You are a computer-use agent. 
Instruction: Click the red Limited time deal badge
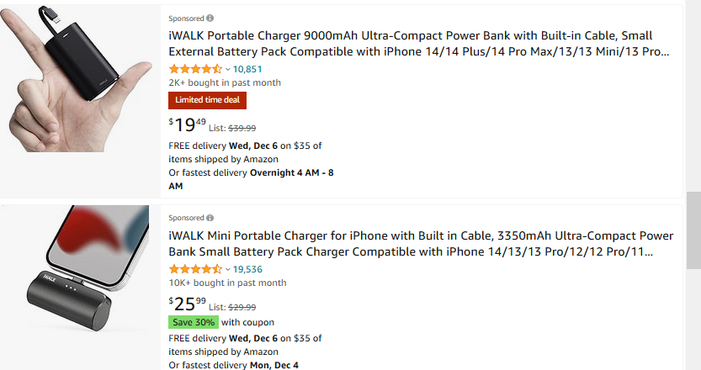point(207,100)
